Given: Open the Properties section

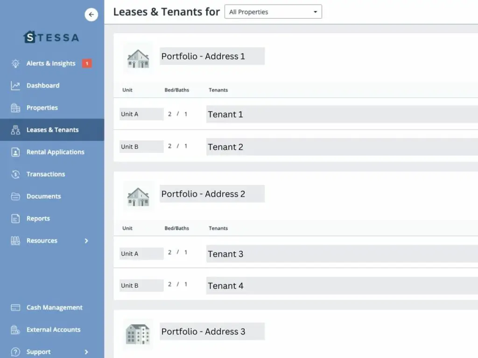Looking at the screenshot, I should (x=42, y=108).
